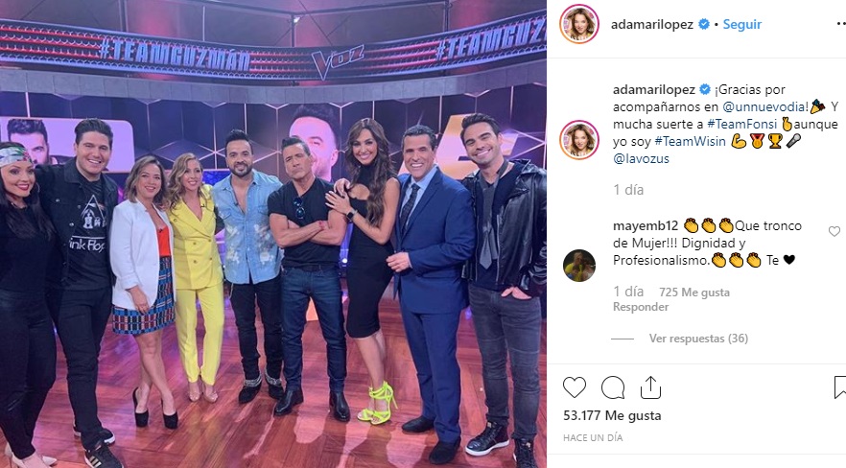Open the #TeamWisin hashtag
The image size is (846, 468).
[690, 141]
